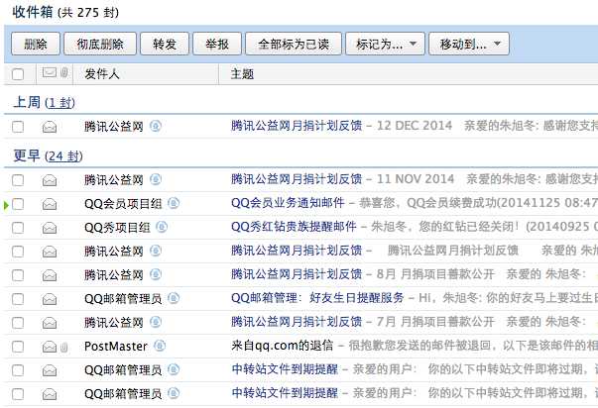Click the paperclip attachment icon on PostMaster row
The image size is (598, 408).
(x=64, y=347)
